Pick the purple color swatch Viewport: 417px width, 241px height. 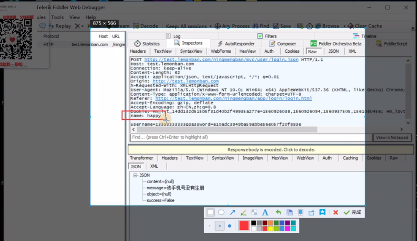point(288,223)
